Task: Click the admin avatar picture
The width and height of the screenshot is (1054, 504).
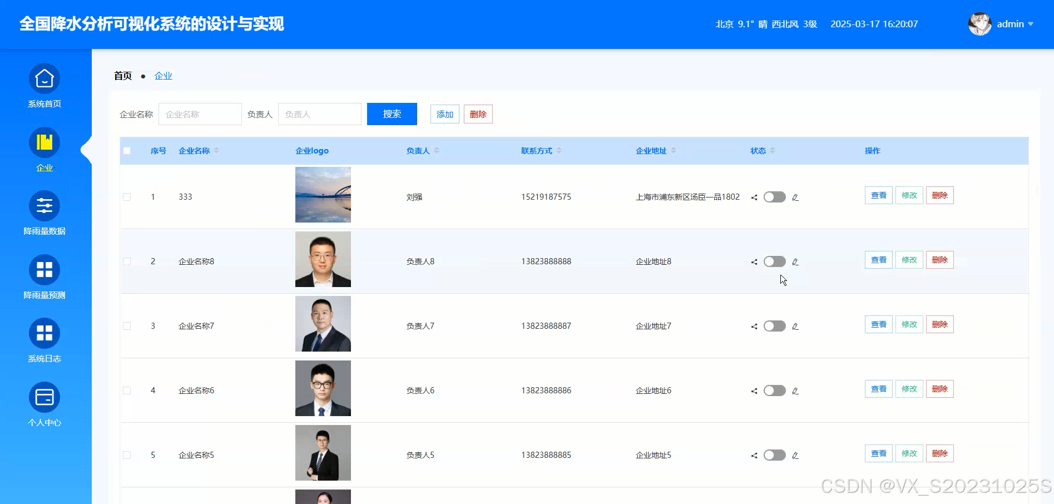Action: point(979,24)
